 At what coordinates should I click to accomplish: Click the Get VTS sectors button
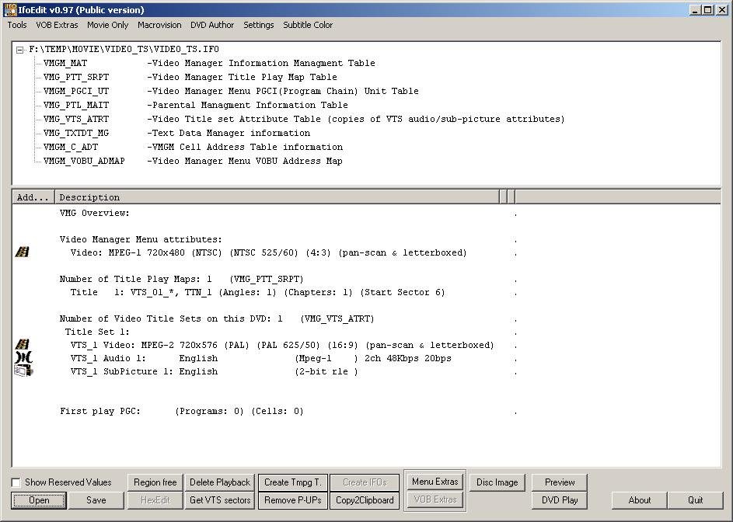point(220,500)
